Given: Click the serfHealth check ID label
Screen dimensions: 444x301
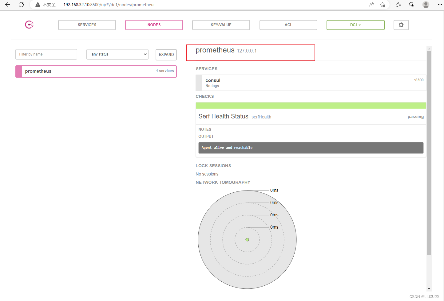Looking at the screenshot, I should coord(261,117).
